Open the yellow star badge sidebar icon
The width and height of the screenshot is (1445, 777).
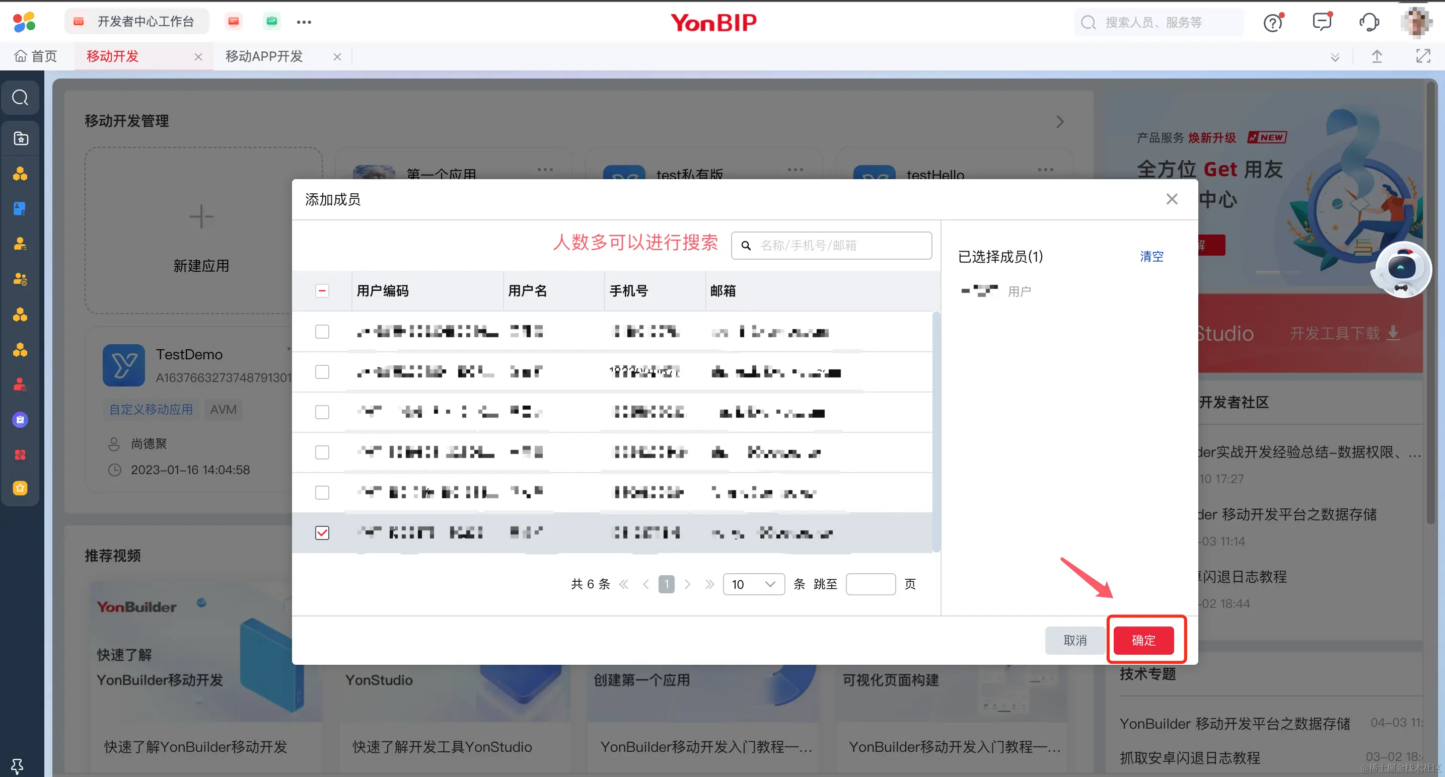pyautogui.click(x=20, y=488)
